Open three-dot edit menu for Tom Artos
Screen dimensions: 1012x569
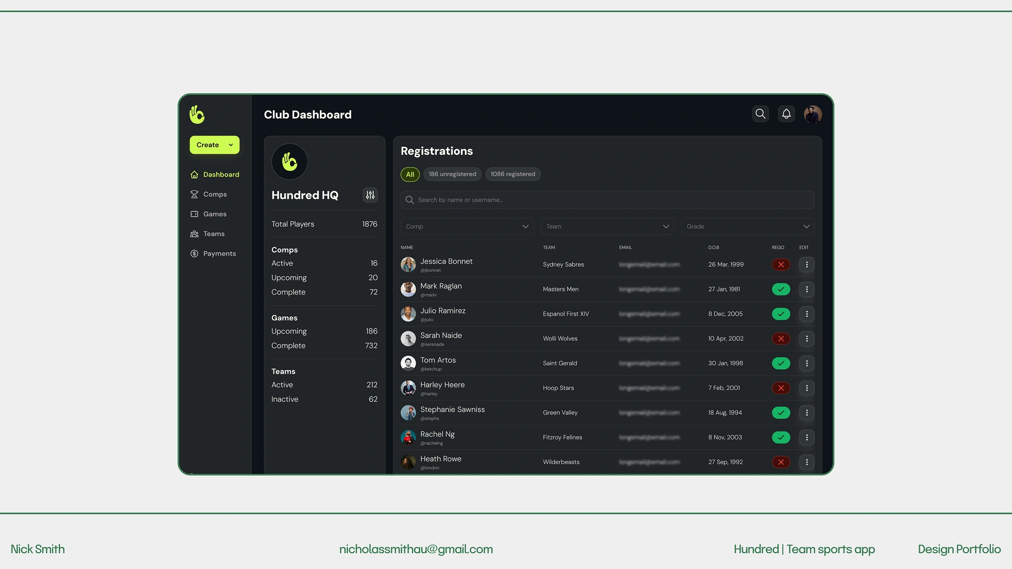click(x=806, y=364)
